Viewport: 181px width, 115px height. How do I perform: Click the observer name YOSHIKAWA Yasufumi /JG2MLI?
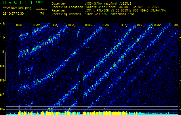pos(108,3)
